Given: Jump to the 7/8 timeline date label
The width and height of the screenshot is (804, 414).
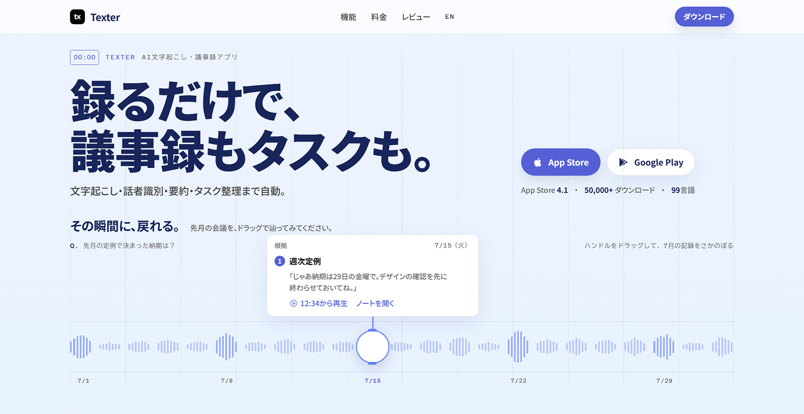Looking at the screenshot, I should 227,381.
